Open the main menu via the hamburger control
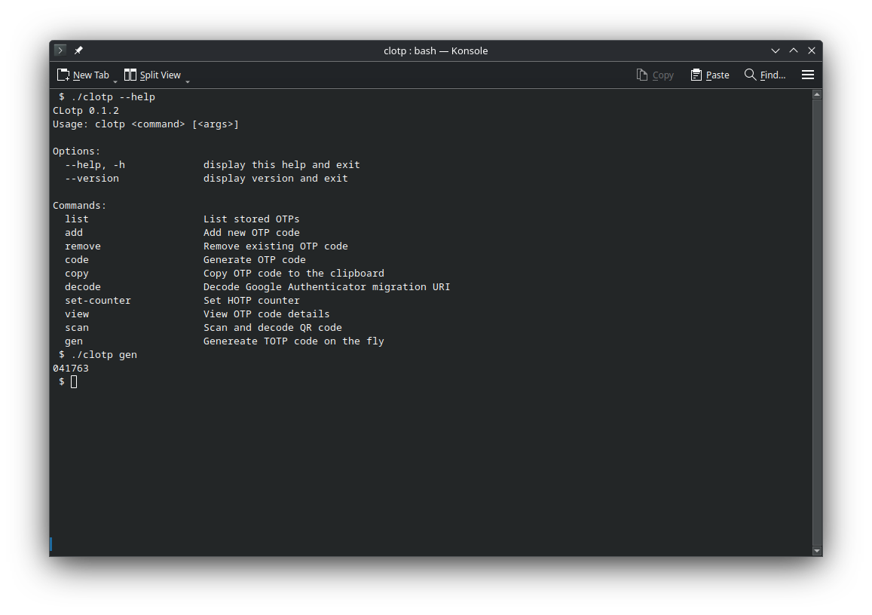 point(807,75)
